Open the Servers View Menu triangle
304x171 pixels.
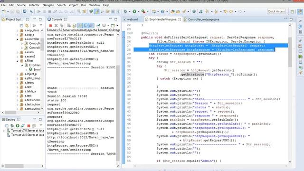click(41, 125)
